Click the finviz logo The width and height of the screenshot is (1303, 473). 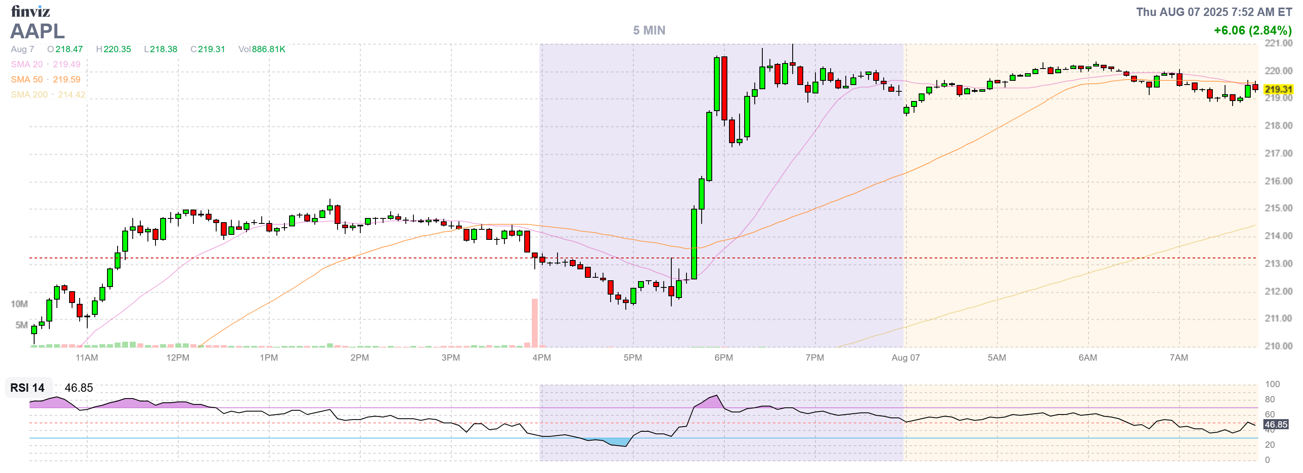pyautogui.click(x=30, y=11)
